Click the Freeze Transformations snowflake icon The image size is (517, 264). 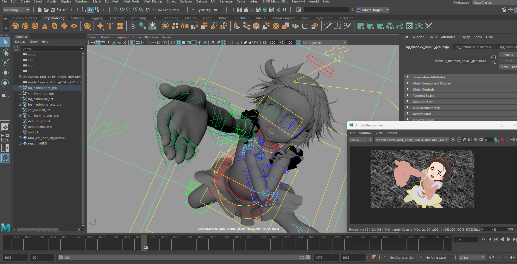153,26
